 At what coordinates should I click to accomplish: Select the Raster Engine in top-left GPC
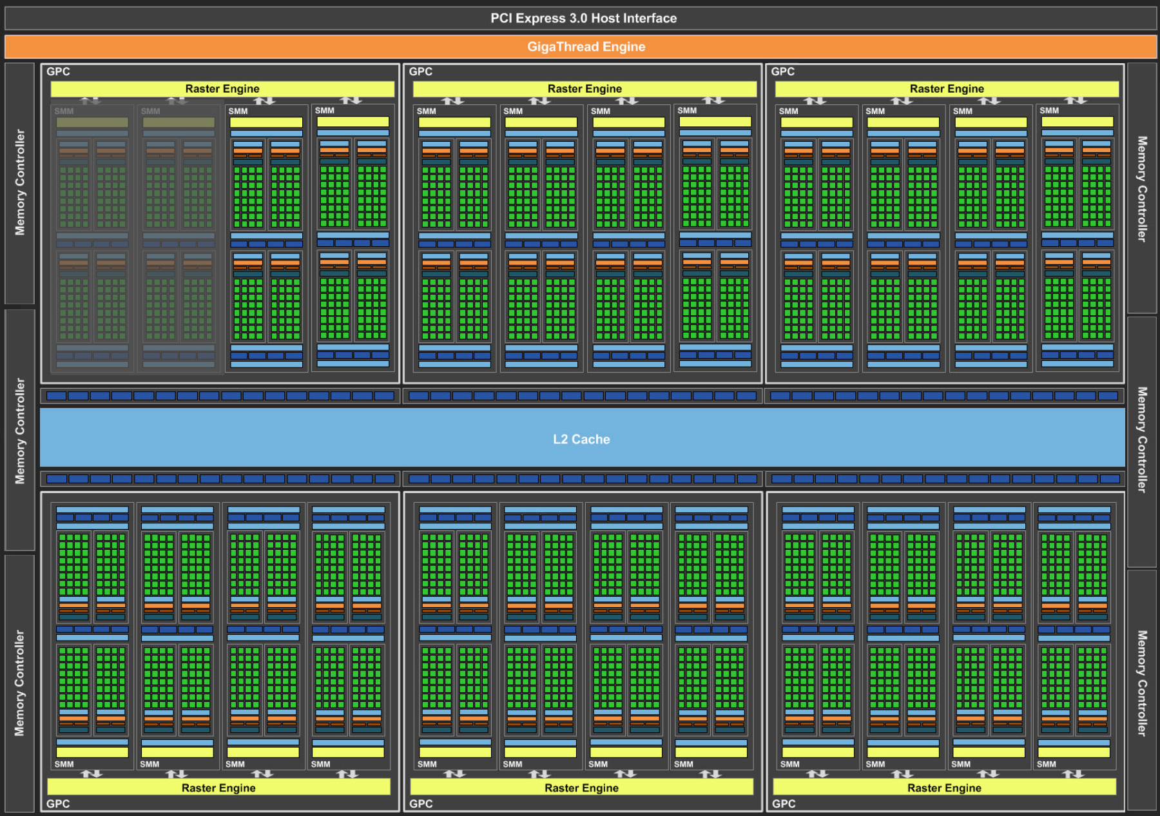point(222,89)
